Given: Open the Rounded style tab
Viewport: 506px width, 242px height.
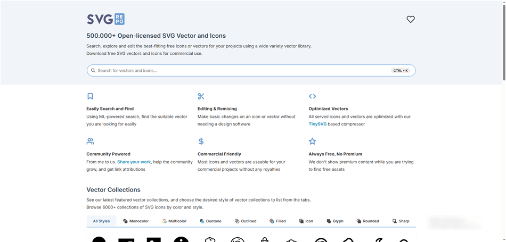Looking at the screenshot, I should (368, 221).
